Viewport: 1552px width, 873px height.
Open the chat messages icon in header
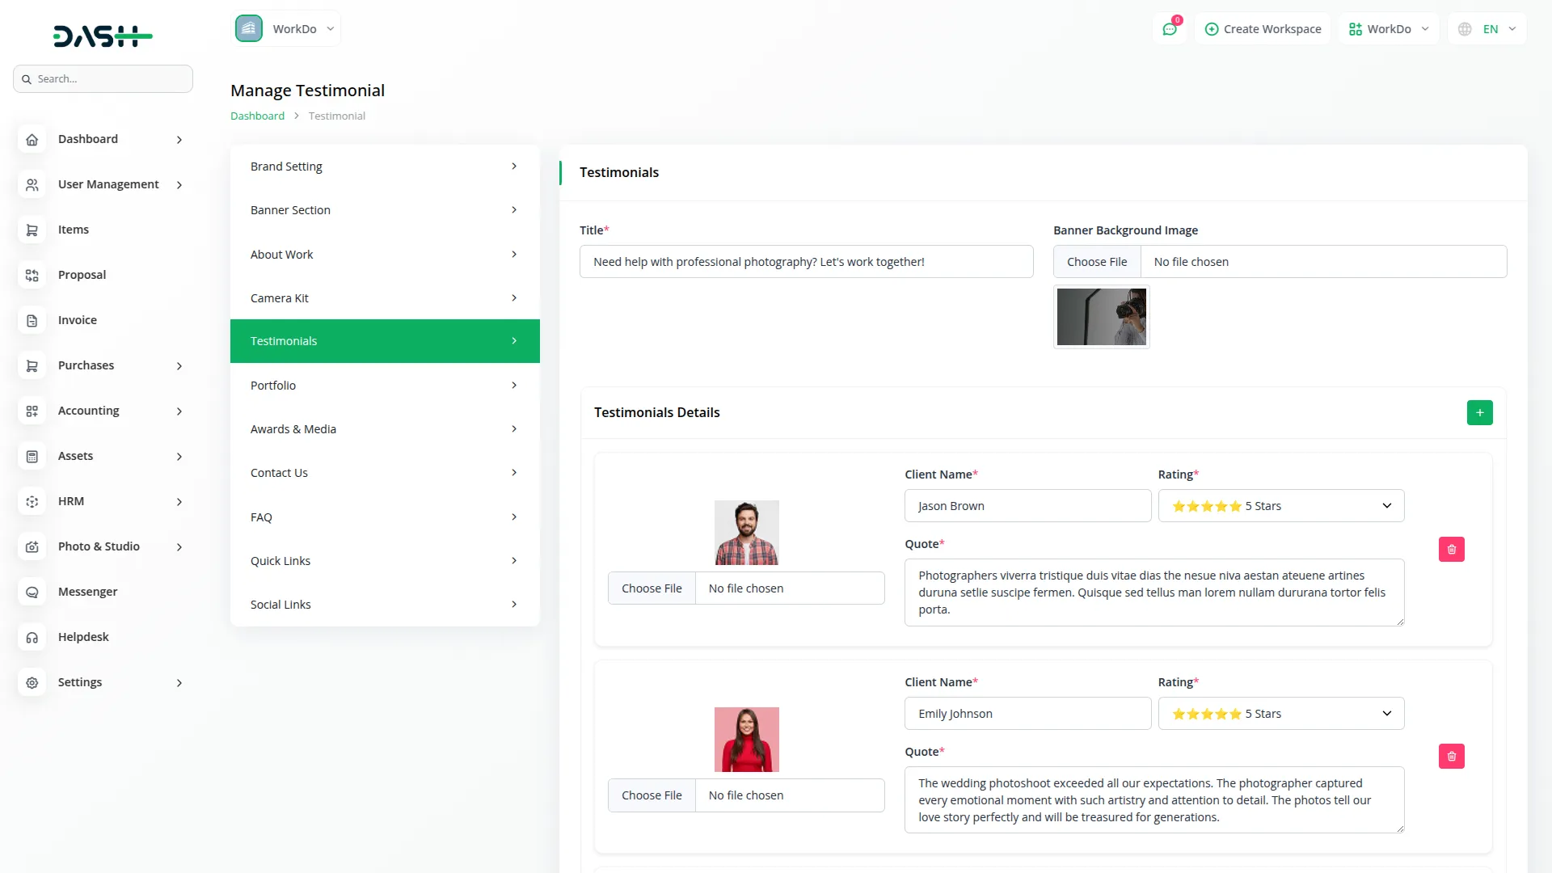(x=1170, y=29)
